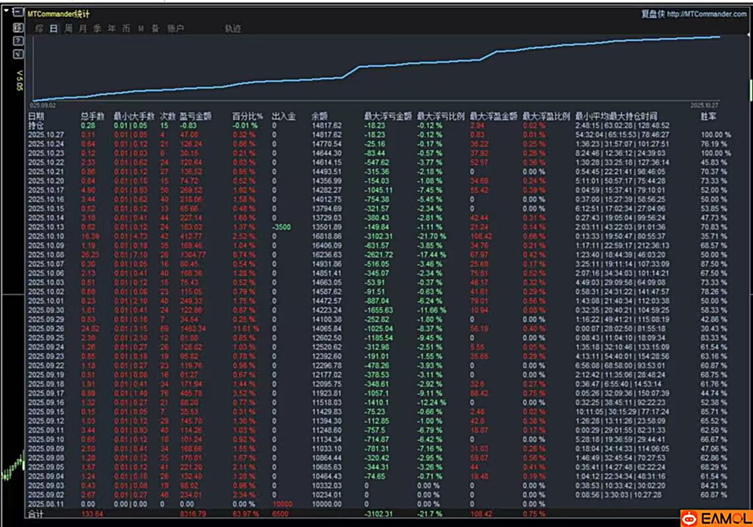Click the statistics icon in left sidebar
Image resolution: width=753 pixels, height=527 pixels.
pyautogui.click(x=18, y=28)
